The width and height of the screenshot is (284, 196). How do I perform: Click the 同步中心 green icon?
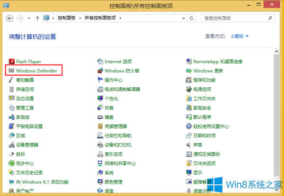11,163
